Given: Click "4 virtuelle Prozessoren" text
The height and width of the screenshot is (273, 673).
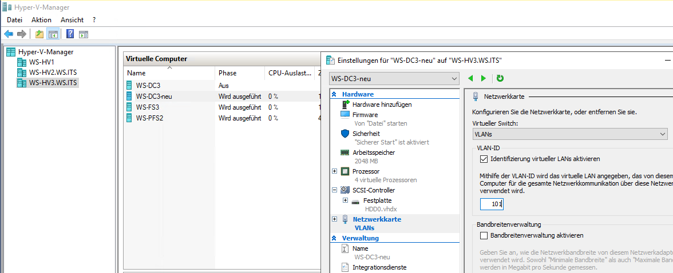Looking at the screenshot, I should 386,180.
